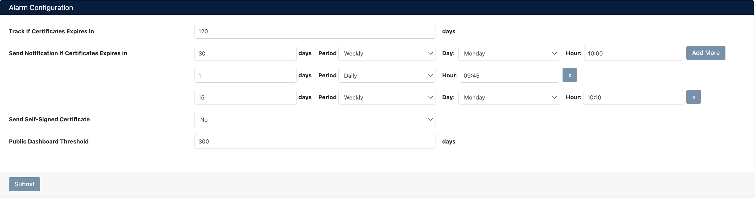The image size is (755, 199).
Task: Edit the 09:45 hour field
Action: pos(509,75)
